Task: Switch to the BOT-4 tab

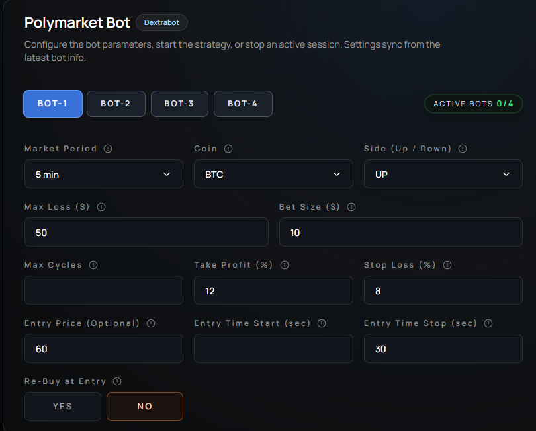Action: point(243,104)
